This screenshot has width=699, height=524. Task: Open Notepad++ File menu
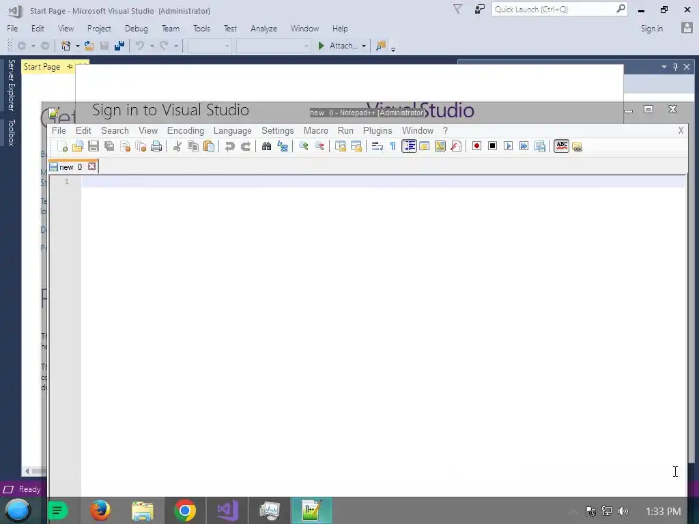(x=59, y=130)
